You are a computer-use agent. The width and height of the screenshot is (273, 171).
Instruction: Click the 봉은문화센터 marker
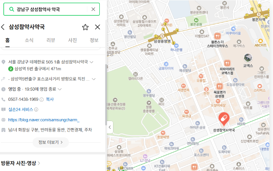[199, 8]
